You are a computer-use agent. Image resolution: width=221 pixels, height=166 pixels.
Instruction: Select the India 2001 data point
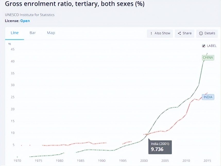click(148, 134)
